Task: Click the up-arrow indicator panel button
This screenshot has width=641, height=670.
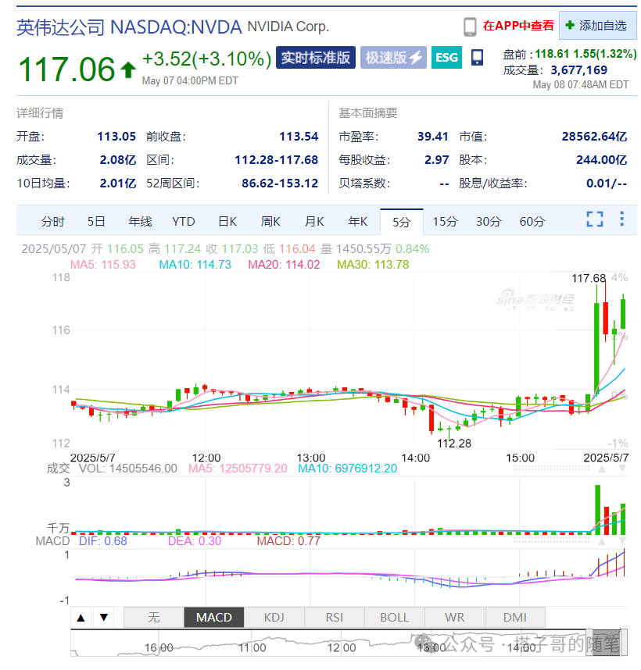Action: [x=81, y=618]
